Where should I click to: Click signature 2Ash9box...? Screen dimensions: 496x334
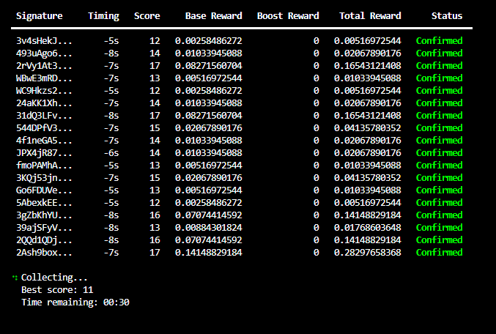(x=44, y=253)
